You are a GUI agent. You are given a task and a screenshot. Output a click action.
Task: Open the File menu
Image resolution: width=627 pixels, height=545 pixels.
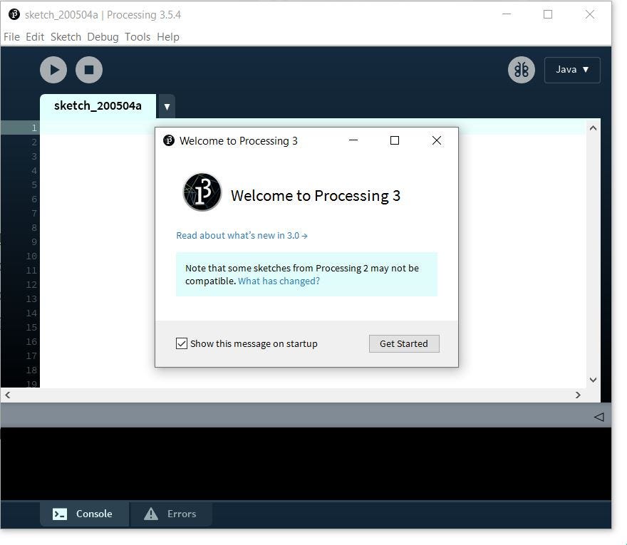click(x=11, y=37)
